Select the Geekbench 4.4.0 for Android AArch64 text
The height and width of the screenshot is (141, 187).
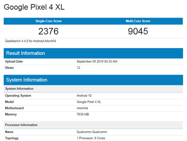[x=30, y=41]
